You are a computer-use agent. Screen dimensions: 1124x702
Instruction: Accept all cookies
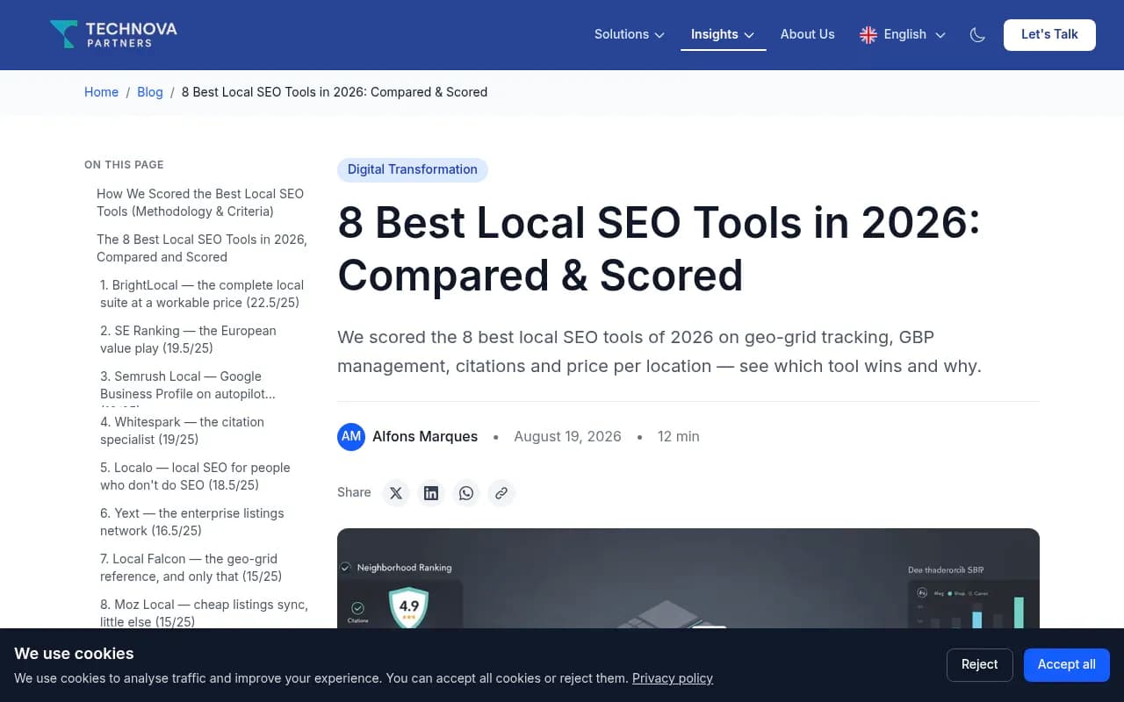(x=1067, y=665)
